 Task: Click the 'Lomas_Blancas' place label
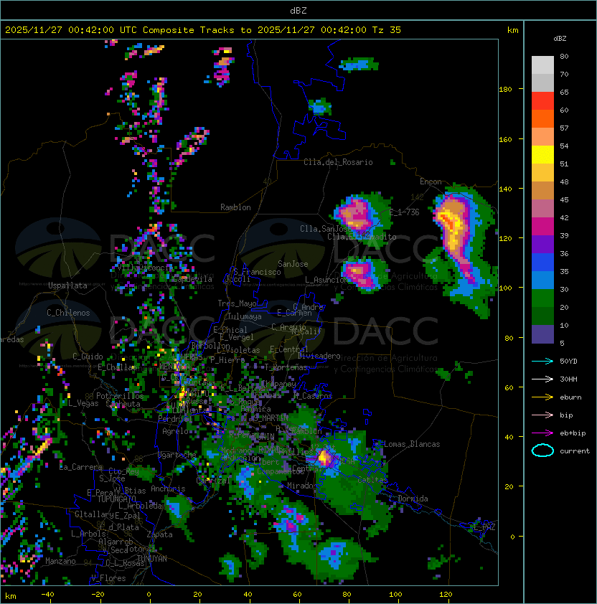click(x=412, y=444)
